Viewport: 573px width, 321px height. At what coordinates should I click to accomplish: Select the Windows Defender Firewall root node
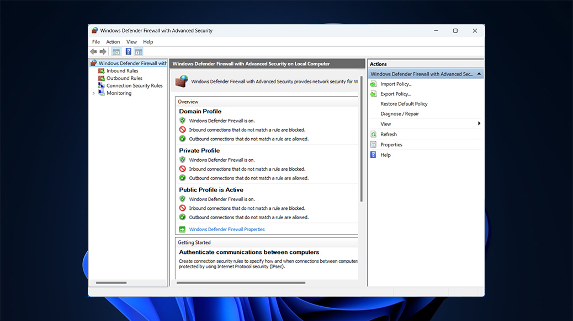(x=132, y=63)
